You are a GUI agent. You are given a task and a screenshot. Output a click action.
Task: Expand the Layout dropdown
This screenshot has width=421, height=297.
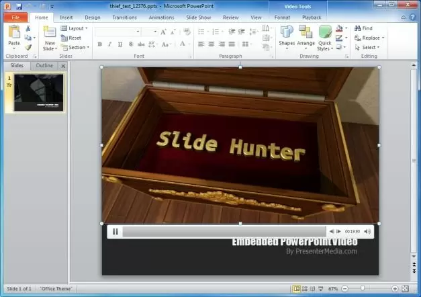pos(75,28)
